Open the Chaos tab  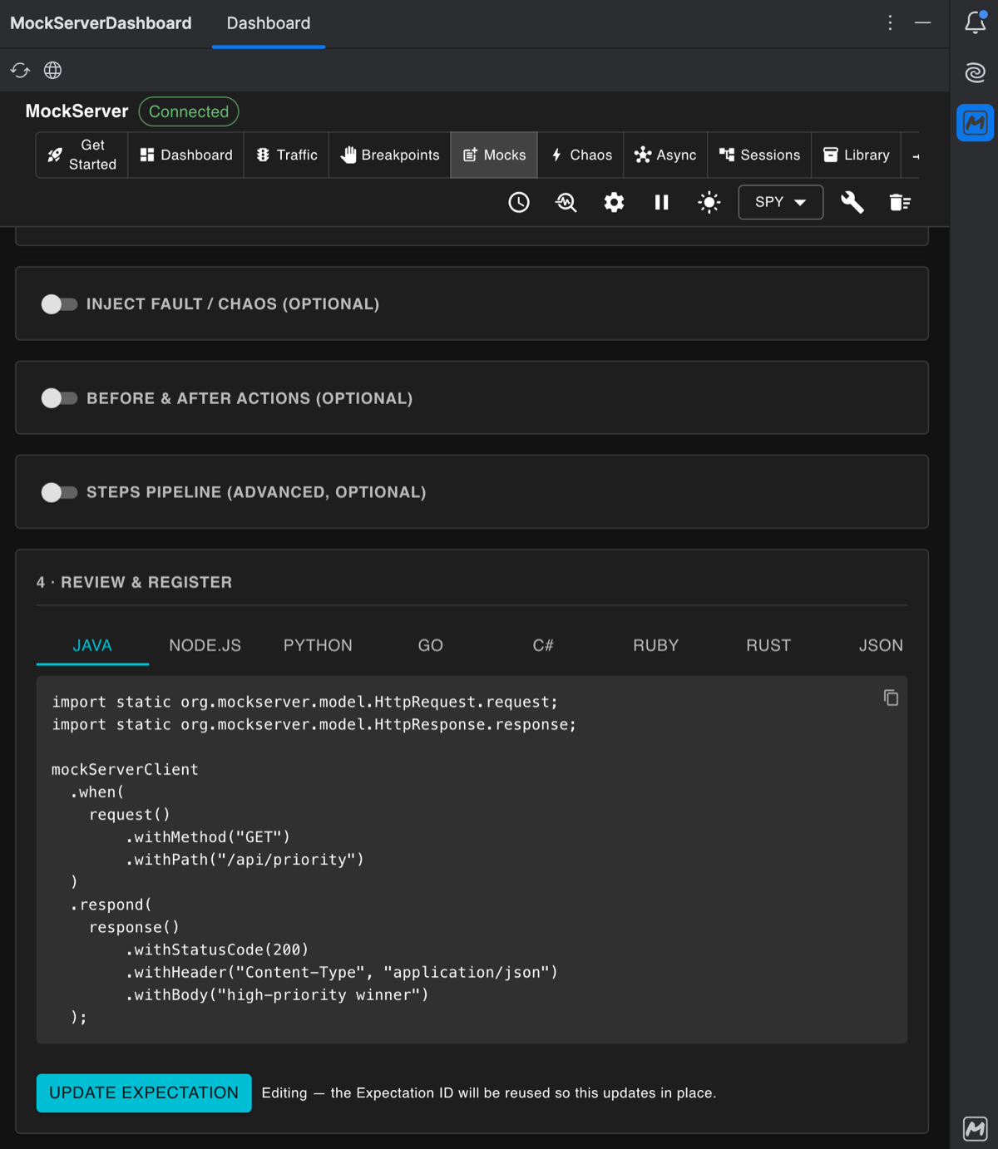click(x=581, y=155)
